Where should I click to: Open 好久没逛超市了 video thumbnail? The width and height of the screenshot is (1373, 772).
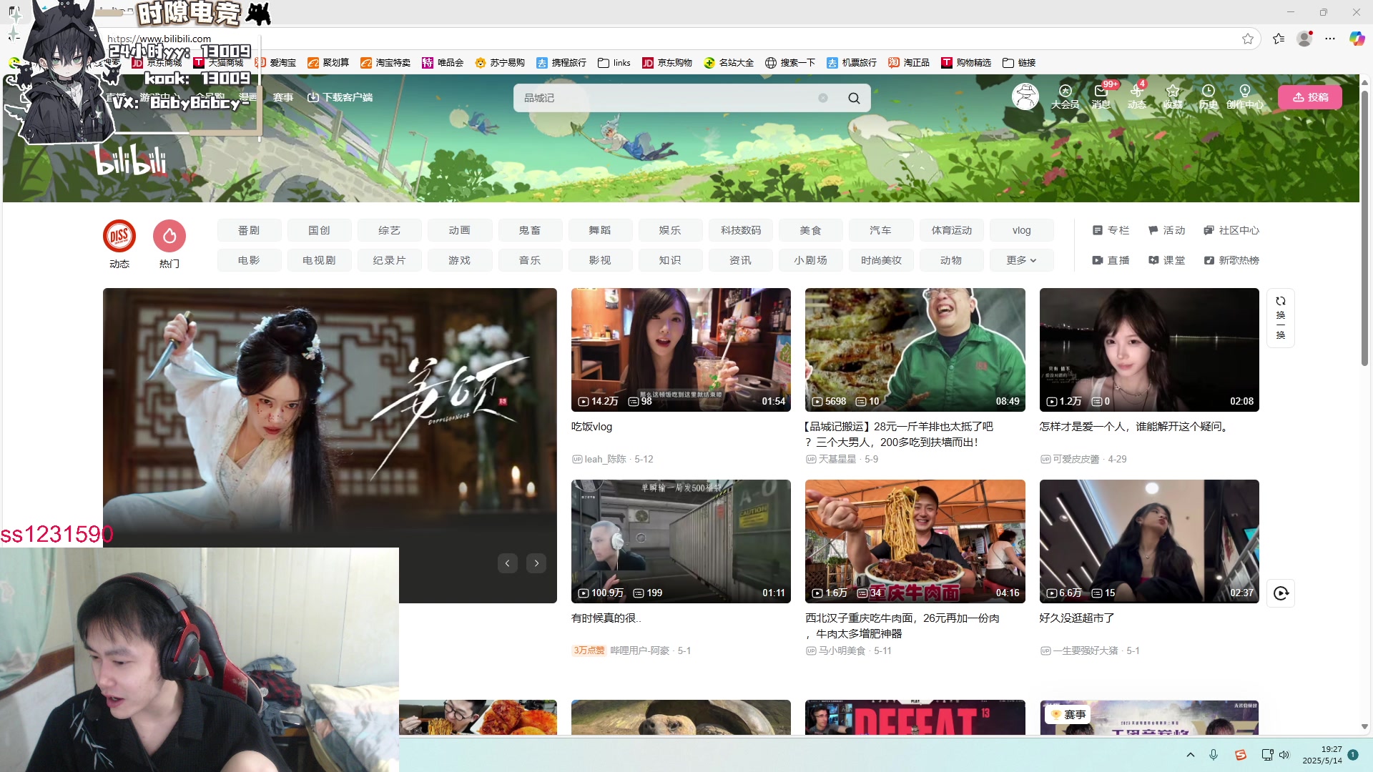1149,541
